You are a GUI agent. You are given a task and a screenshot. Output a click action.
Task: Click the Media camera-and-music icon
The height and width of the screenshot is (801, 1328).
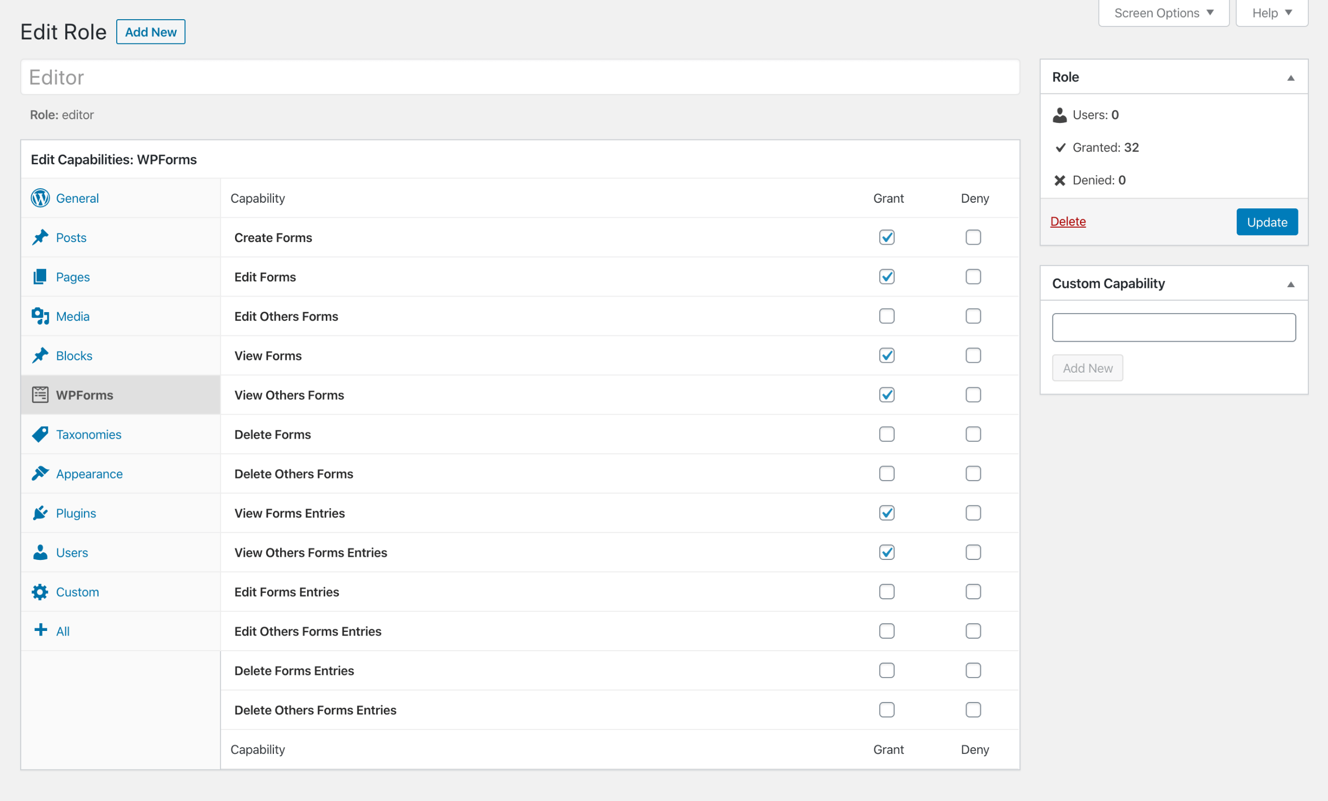(x=40, y=316)
